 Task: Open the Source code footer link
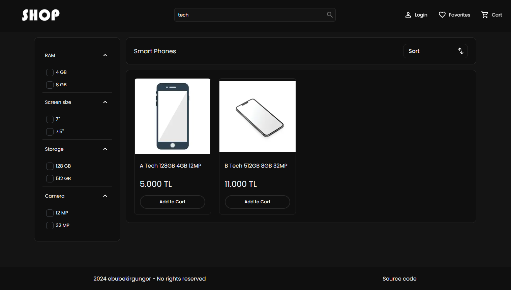pos(399,279)
